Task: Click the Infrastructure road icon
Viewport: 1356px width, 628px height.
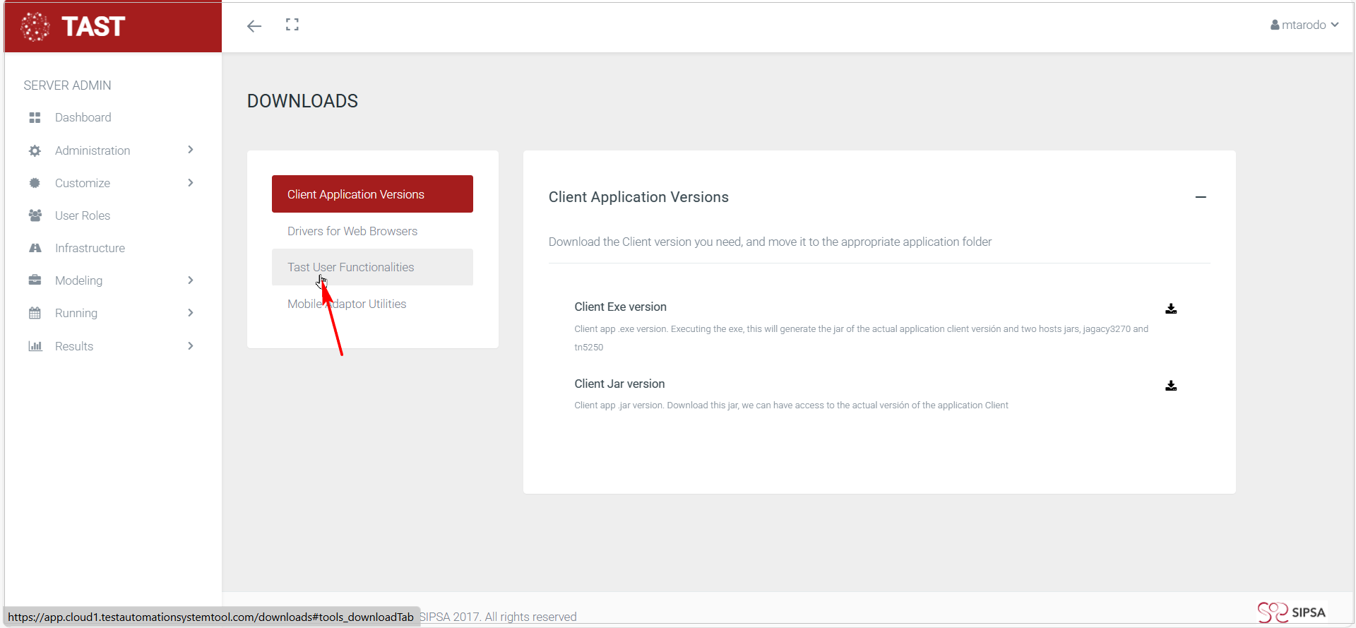Action: click(x=35, y=248)
